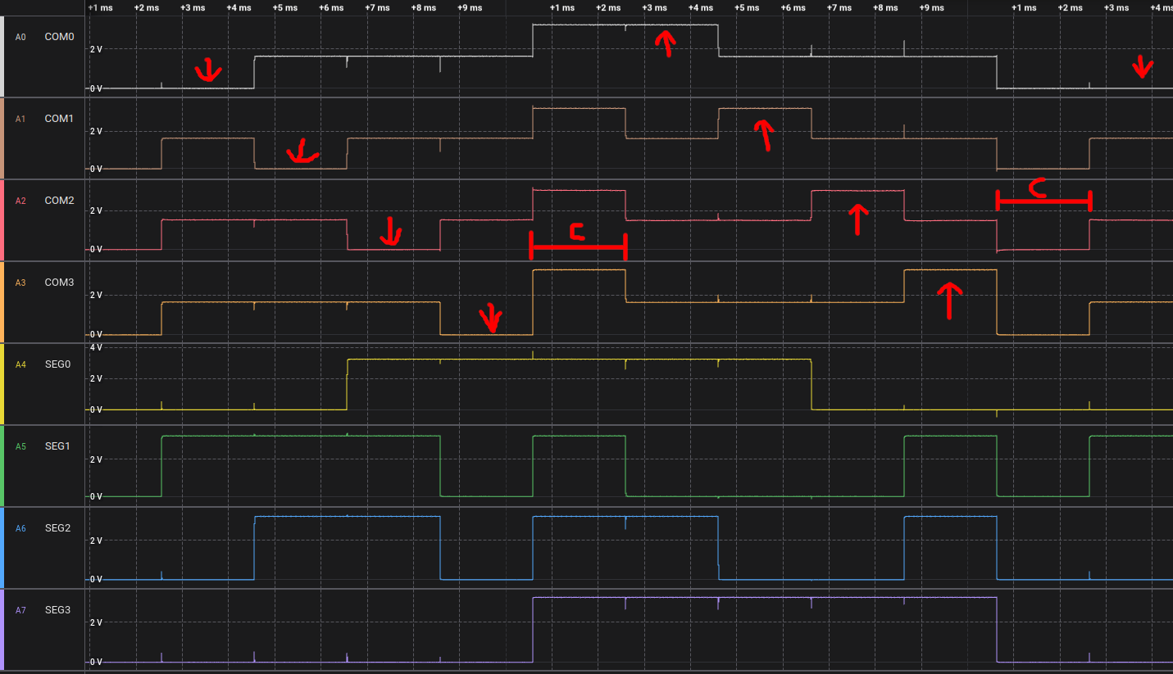1173x674 pixels.
Task: Click the orange color strip of COM3
Action: pos(2,302)
